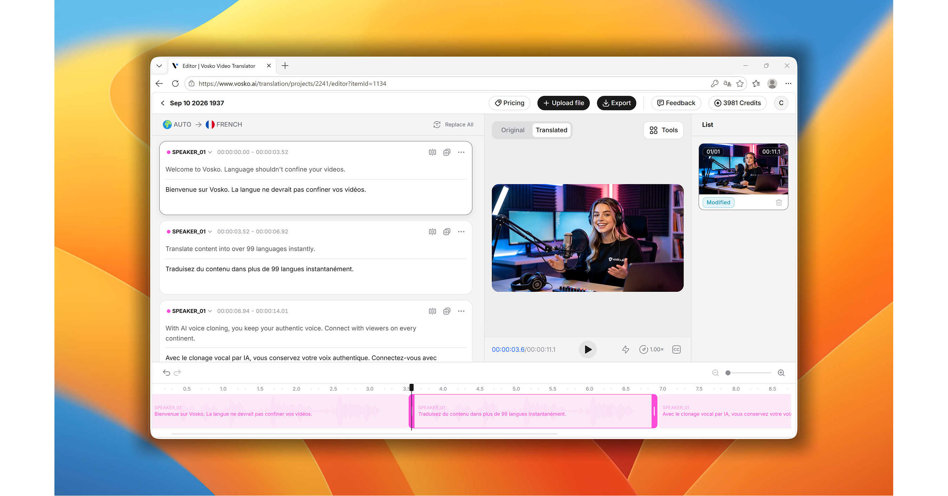Click the password key icon in the address bar
948x496 pixels.
714,84
